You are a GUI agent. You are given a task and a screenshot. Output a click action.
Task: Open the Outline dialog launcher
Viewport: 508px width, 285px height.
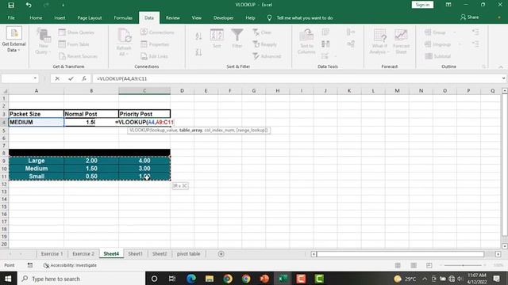483,66
